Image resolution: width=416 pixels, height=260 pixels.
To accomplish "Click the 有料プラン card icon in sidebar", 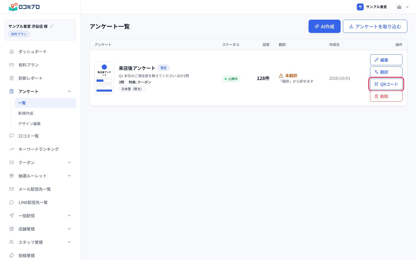I will (x=12, y=65).
